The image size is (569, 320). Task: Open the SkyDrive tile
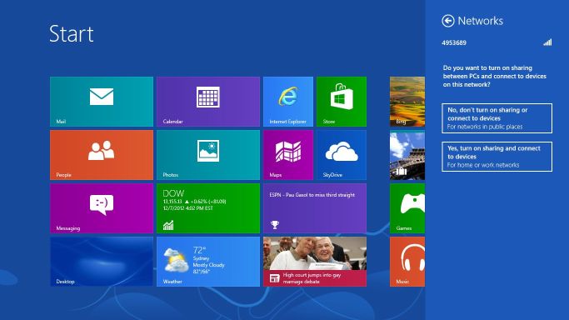click(342, 155)
